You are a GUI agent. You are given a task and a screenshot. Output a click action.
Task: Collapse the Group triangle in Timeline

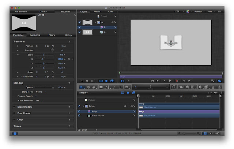click(x=83, y=106)
